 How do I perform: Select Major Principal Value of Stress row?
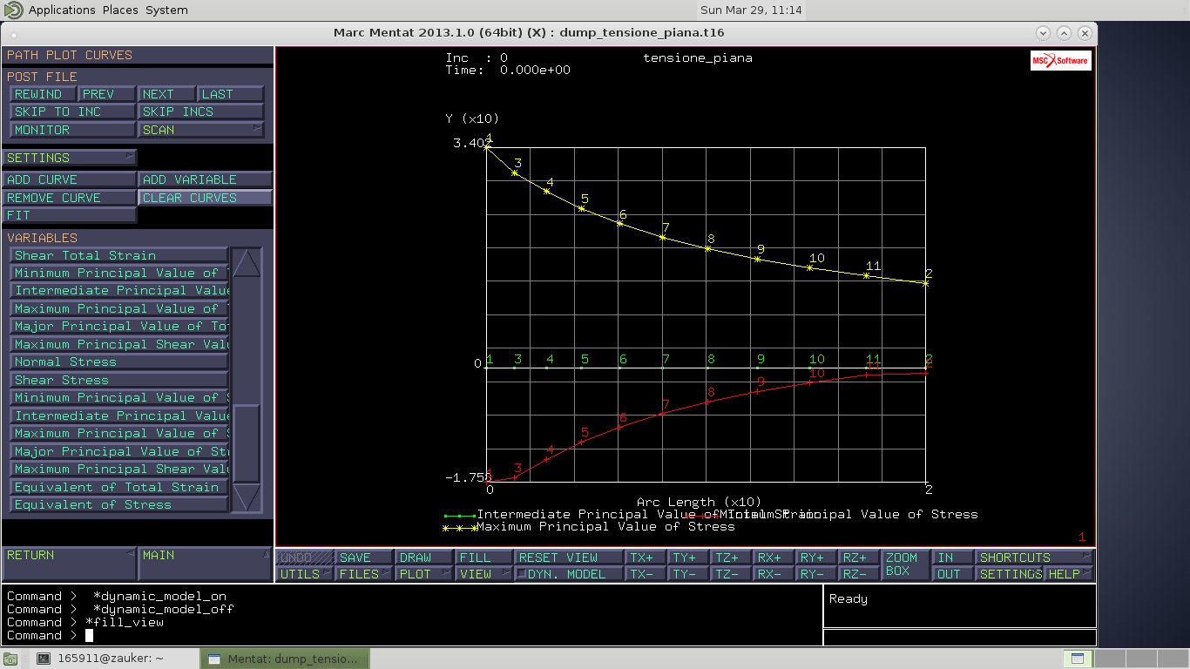[x=119, y=451]
